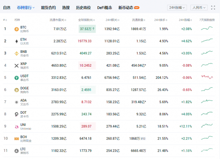View ETH 7-day trend sparkline

(207, 41)
